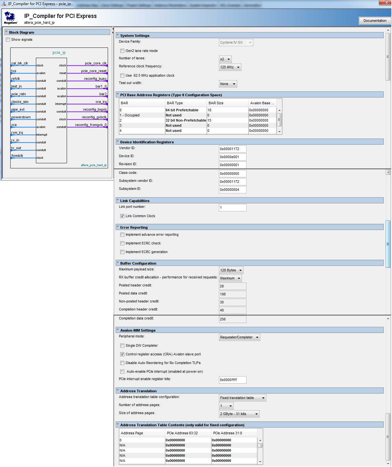
Task: Click the BAR Type column header
Action: [x=186, y=103]
